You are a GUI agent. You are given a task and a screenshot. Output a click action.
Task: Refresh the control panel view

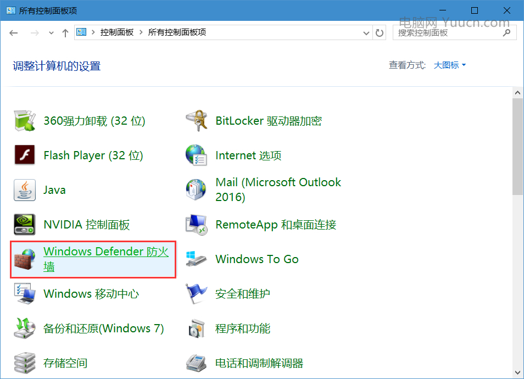(380, 33)
